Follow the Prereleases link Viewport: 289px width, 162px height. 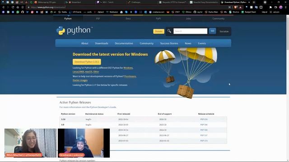[x=130, y=76]
